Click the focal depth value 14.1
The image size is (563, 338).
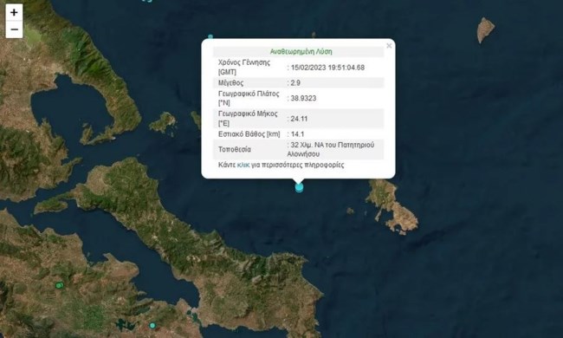pos(297,134)
